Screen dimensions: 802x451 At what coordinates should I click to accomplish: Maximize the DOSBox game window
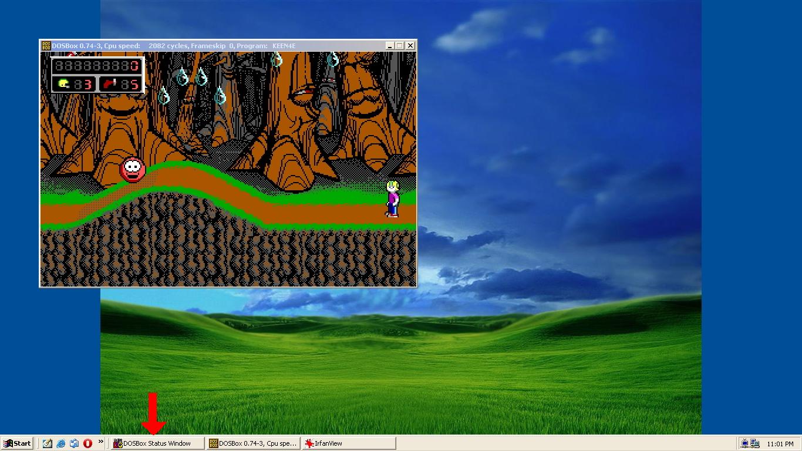[400, 46]
